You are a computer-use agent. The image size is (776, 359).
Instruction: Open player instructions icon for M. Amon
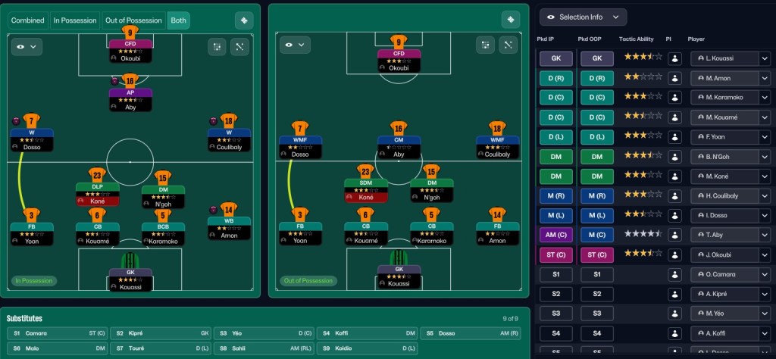[674, 78]
